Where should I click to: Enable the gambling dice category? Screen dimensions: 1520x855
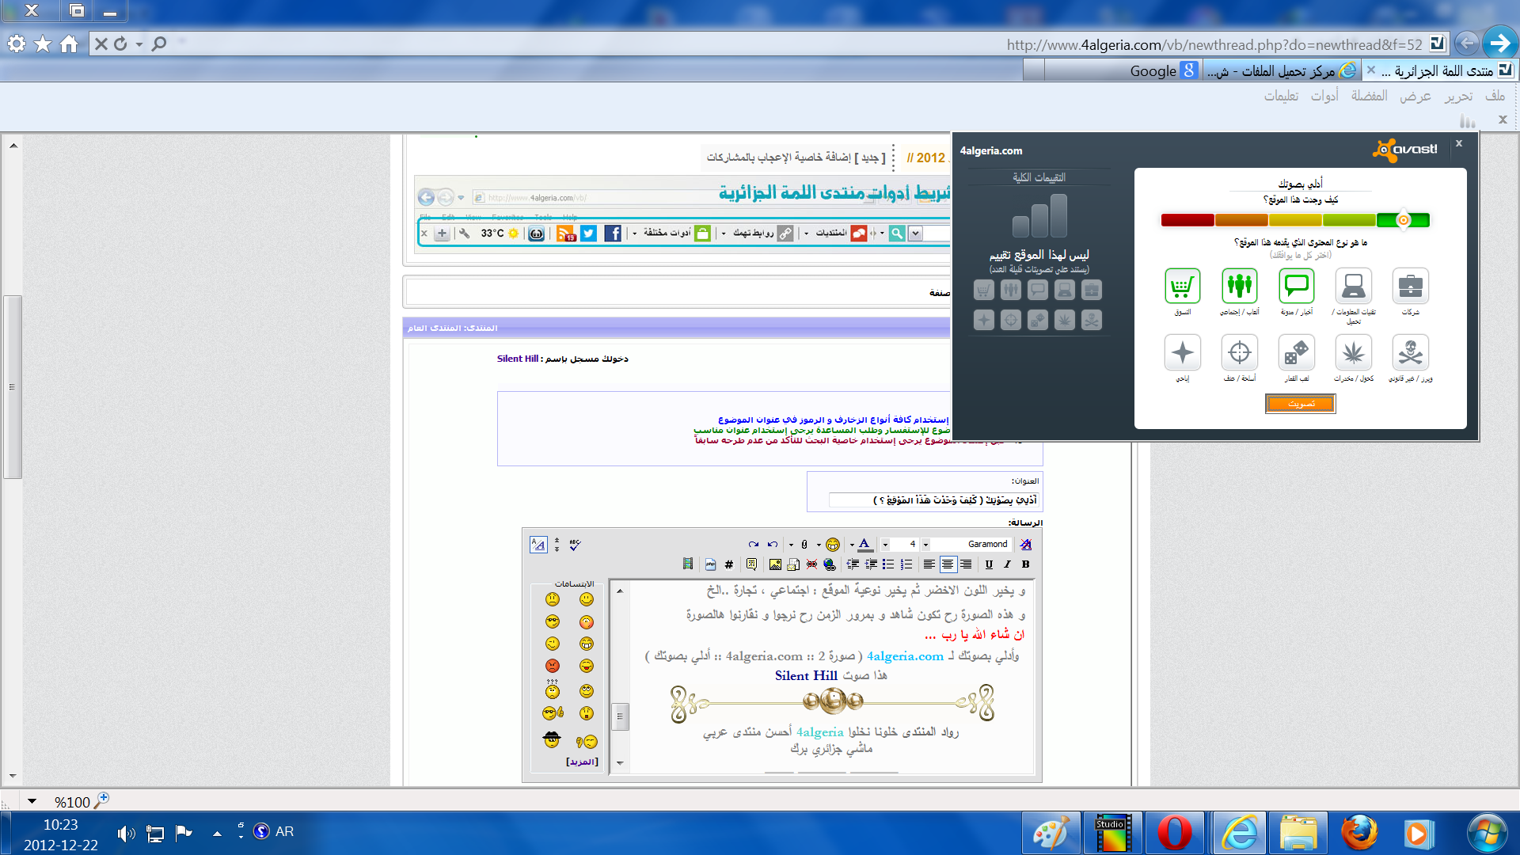click(1296, 352)
